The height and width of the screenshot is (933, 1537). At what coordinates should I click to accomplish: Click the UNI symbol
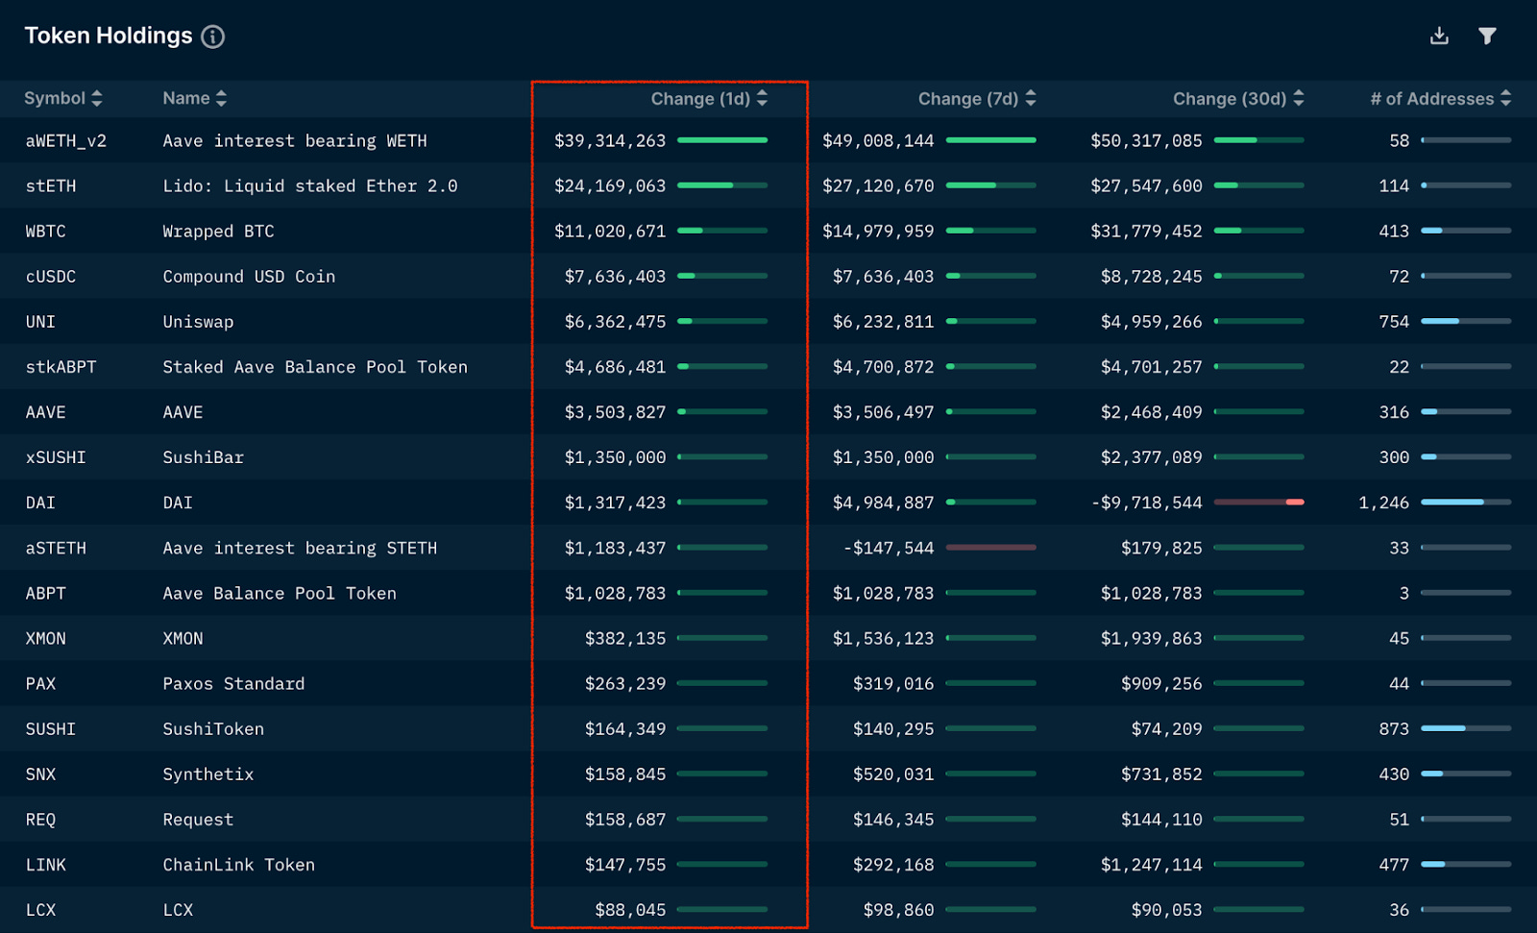click(40, 322)
